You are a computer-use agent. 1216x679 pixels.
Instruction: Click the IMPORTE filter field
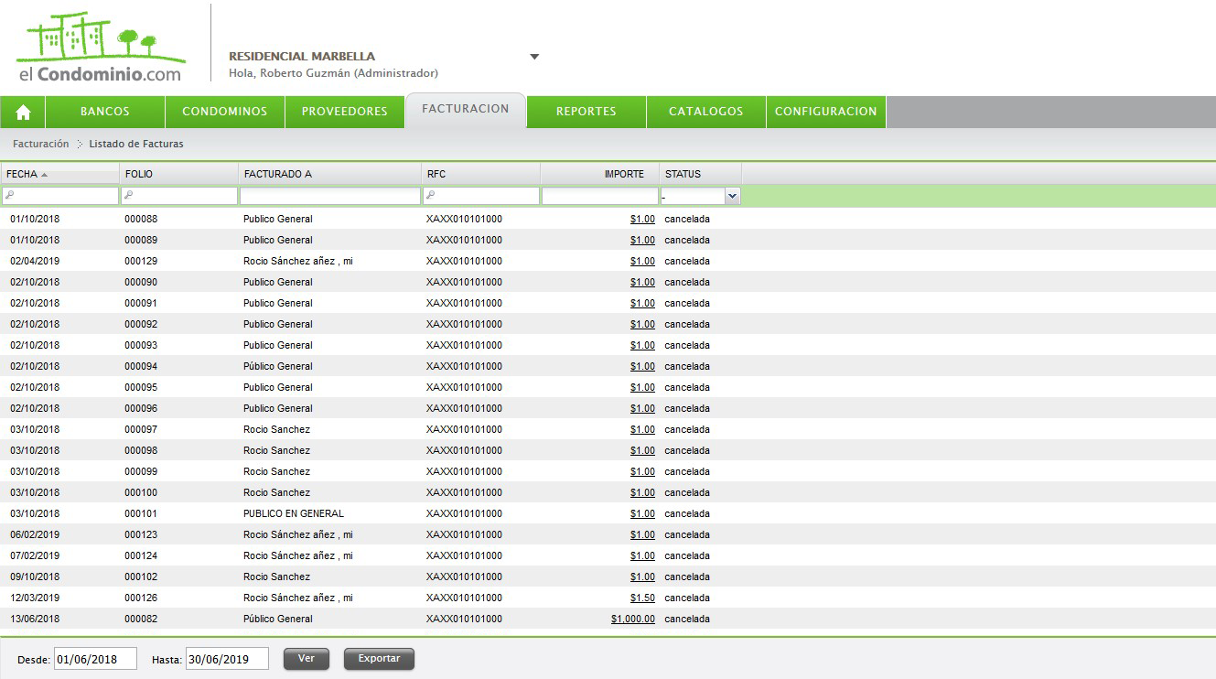click(600, 196)
